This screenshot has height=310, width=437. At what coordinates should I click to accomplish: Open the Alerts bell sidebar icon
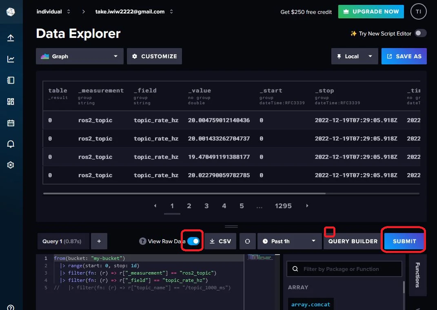(11, 144)
